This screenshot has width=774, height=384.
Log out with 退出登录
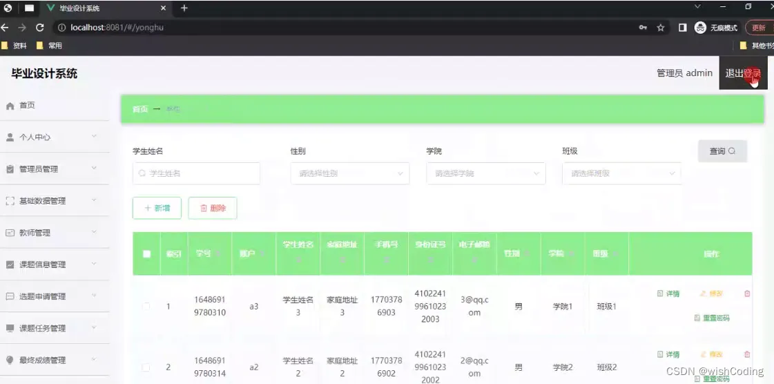point(743,73)
